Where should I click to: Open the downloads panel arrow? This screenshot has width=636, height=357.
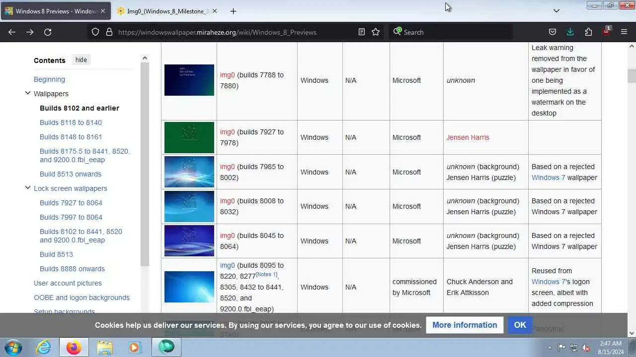pos(570,32)
